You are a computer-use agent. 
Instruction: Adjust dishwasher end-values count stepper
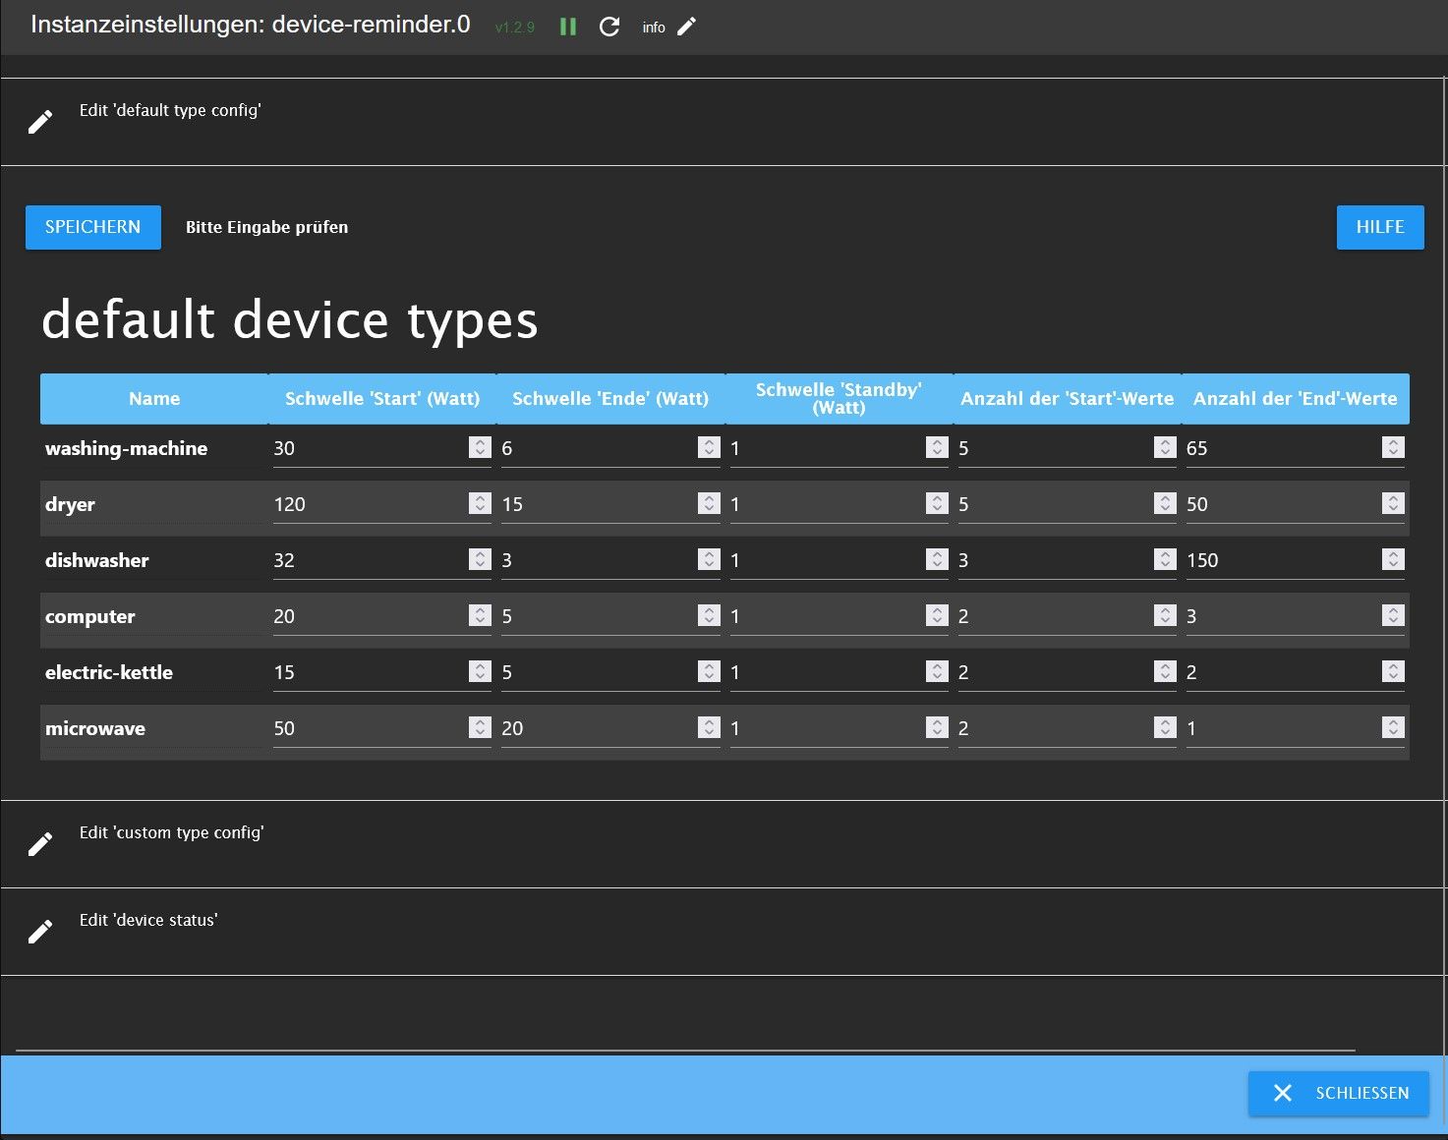1393,559
